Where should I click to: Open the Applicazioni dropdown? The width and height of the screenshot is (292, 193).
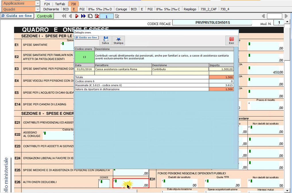click(38, 3)
